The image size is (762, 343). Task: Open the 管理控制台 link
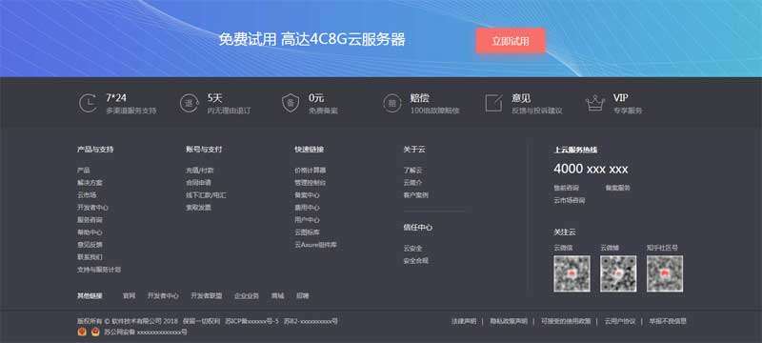311,183
